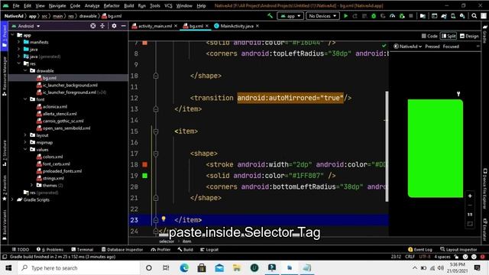This screenshot has width=489, height=275.
Task: Open NativeAd theme dropdown in preview
Action: pos(407,47)
